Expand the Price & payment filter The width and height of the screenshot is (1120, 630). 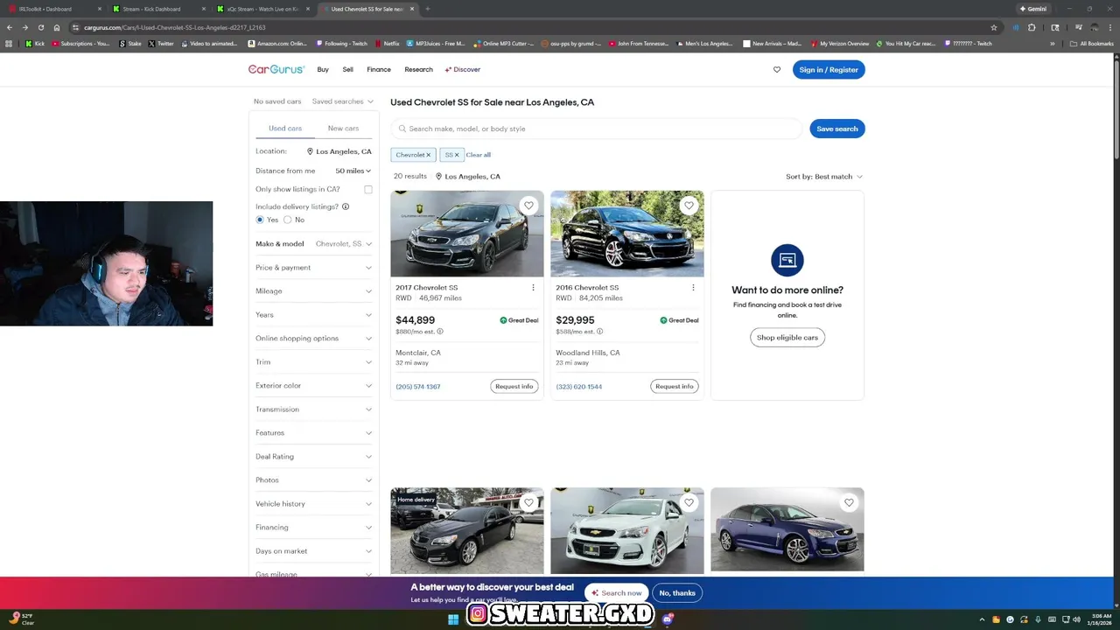(313, 268)
